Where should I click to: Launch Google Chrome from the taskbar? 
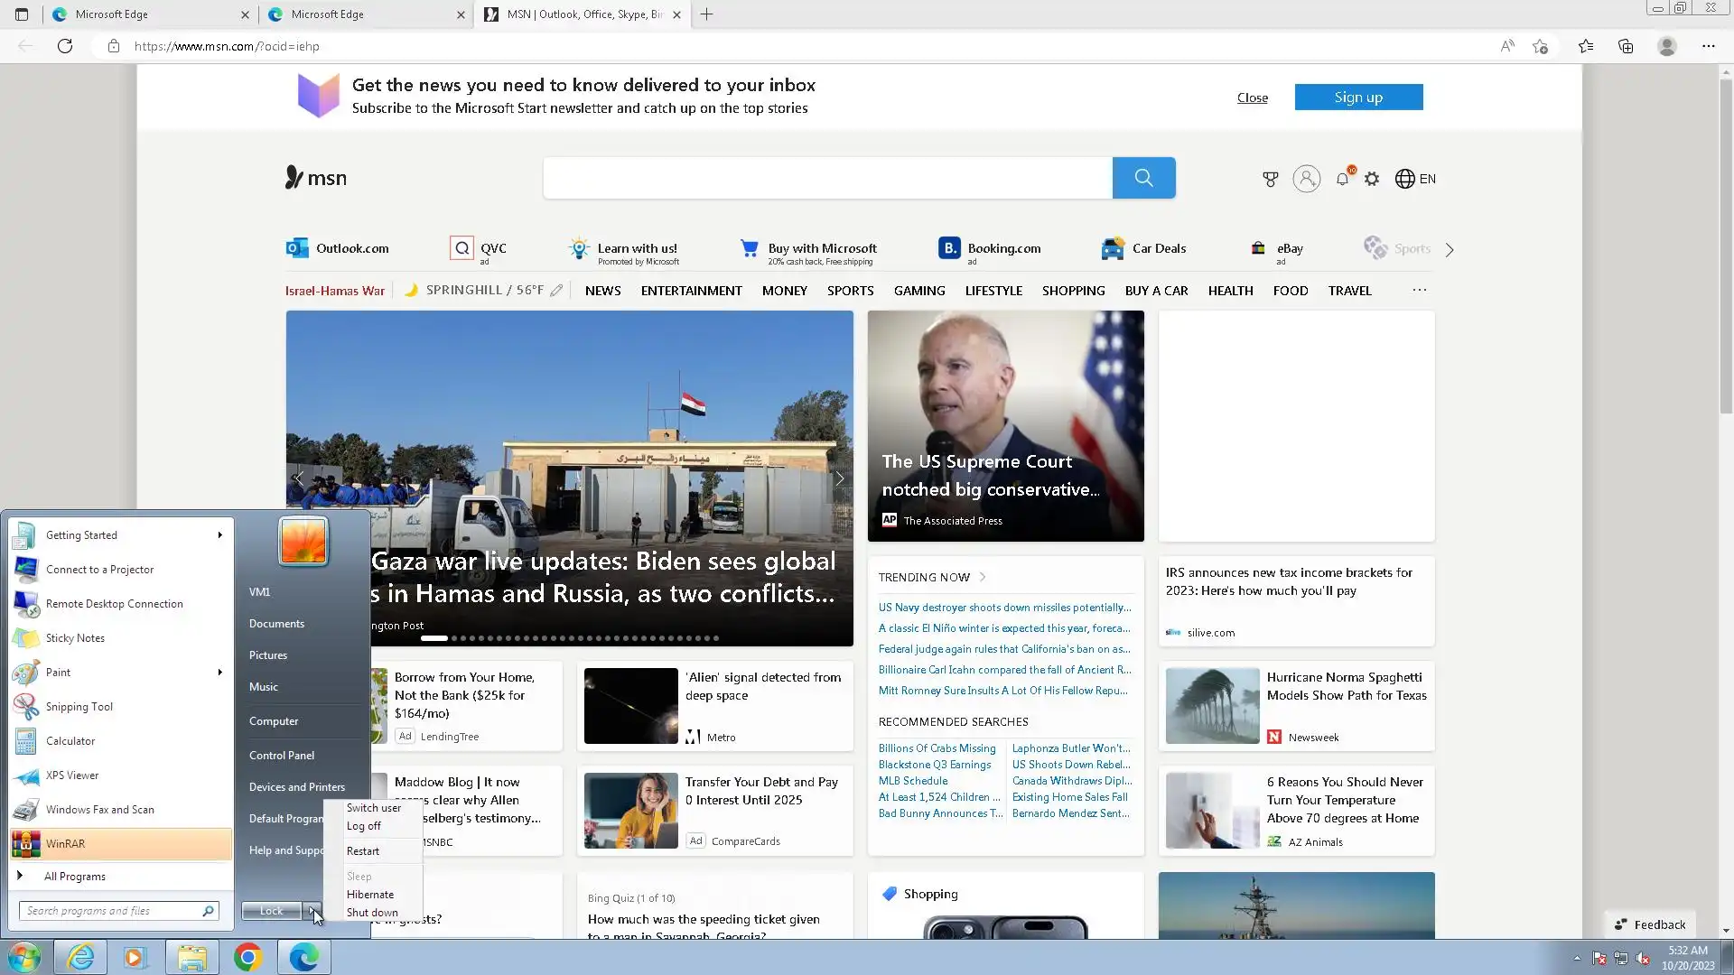click(247, 957)
